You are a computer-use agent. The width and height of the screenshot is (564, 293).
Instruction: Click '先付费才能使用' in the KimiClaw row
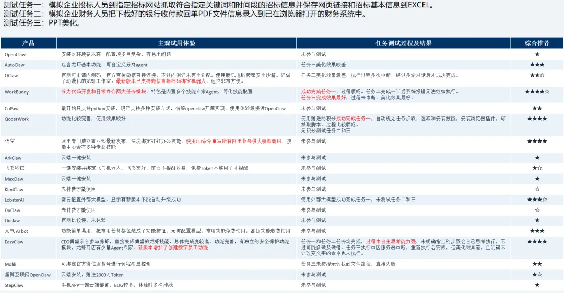[78, 189]
